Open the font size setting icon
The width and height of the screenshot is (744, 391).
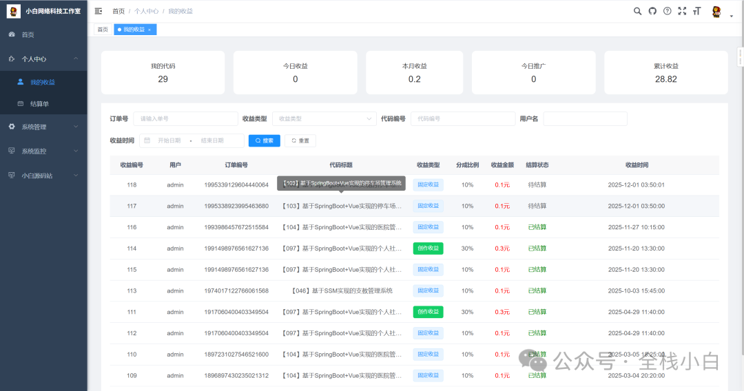click(697, 11)
